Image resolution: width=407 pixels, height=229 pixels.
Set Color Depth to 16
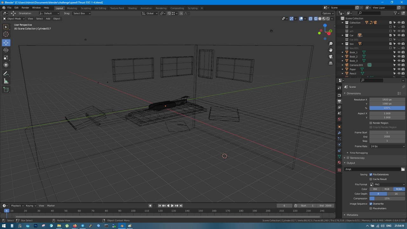(x=396, y=194)
